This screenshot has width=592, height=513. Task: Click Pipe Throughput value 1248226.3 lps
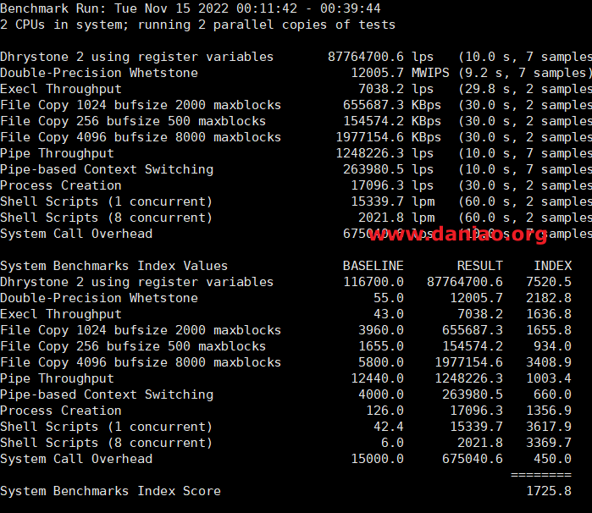[x=385, y=153]
